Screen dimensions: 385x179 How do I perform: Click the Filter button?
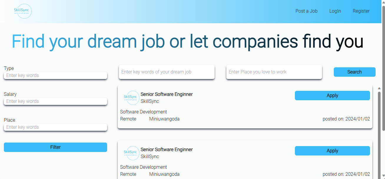[55, 147]
